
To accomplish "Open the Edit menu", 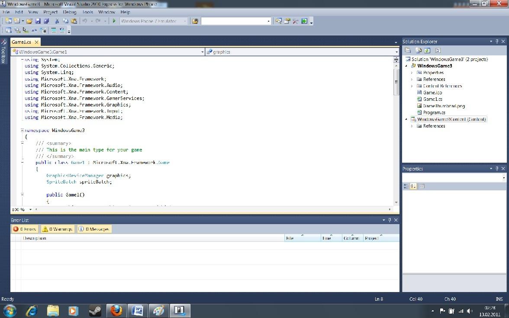I will [x=19, y=12].
